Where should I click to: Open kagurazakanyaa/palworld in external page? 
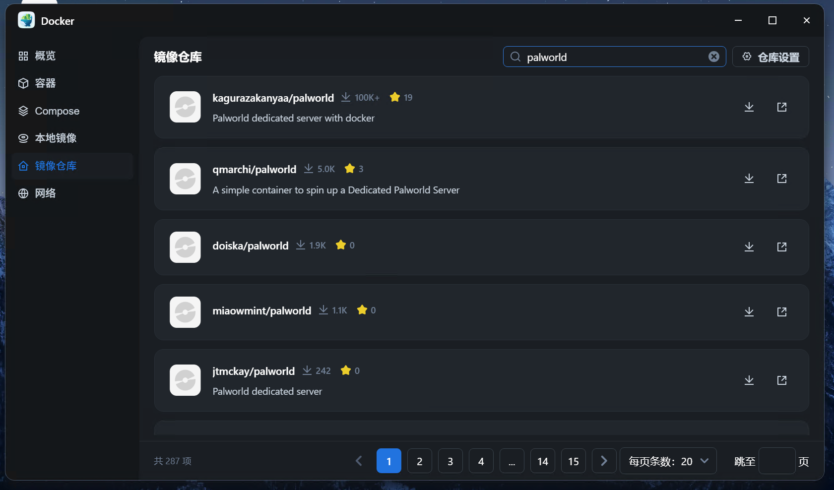(782, 107)
